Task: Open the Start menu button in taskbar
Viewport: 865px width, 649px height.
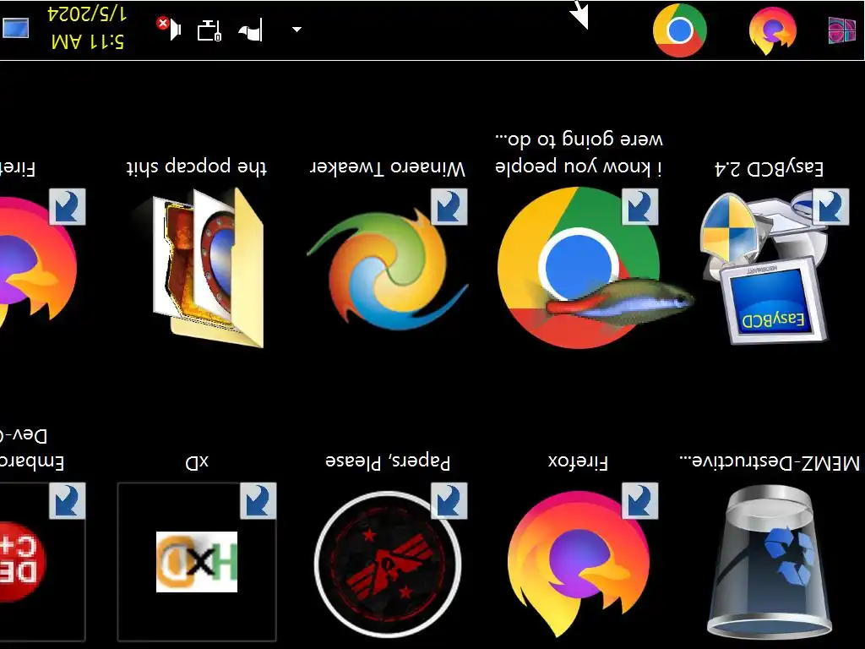Action: [x=842, y=30]
